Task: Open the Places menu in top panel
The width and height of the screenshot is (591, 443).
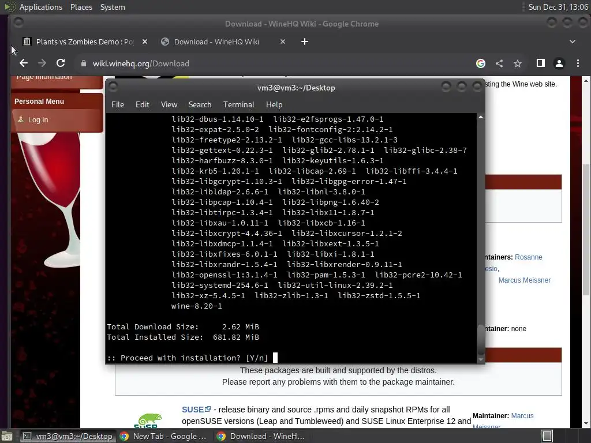Action: [x=81, y=7]
